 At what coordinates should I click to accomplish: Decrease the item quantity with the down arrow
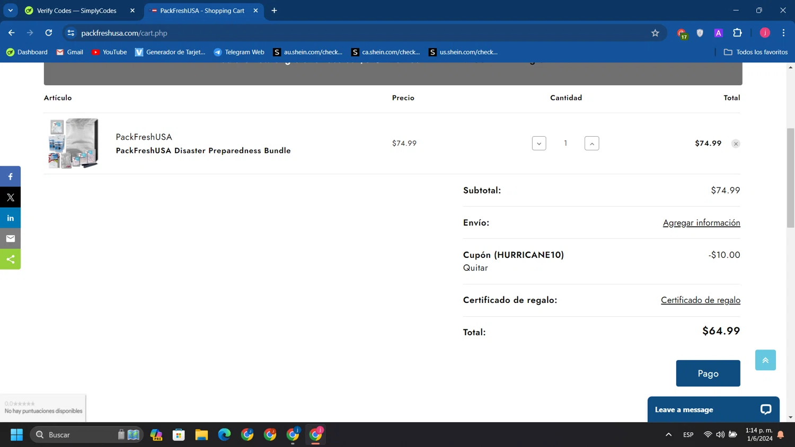pyautogui.click(x=539, y=144)
